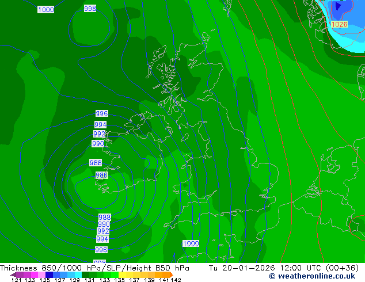Viewport: 365px width, 282px height.
Task: Click the upper 994 isobar label
Action: tap(100, 124)
